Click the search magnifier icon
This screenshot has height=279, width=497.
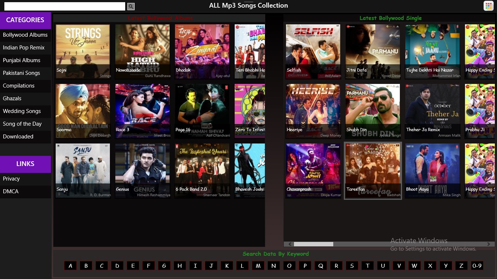tap(131, 7)
